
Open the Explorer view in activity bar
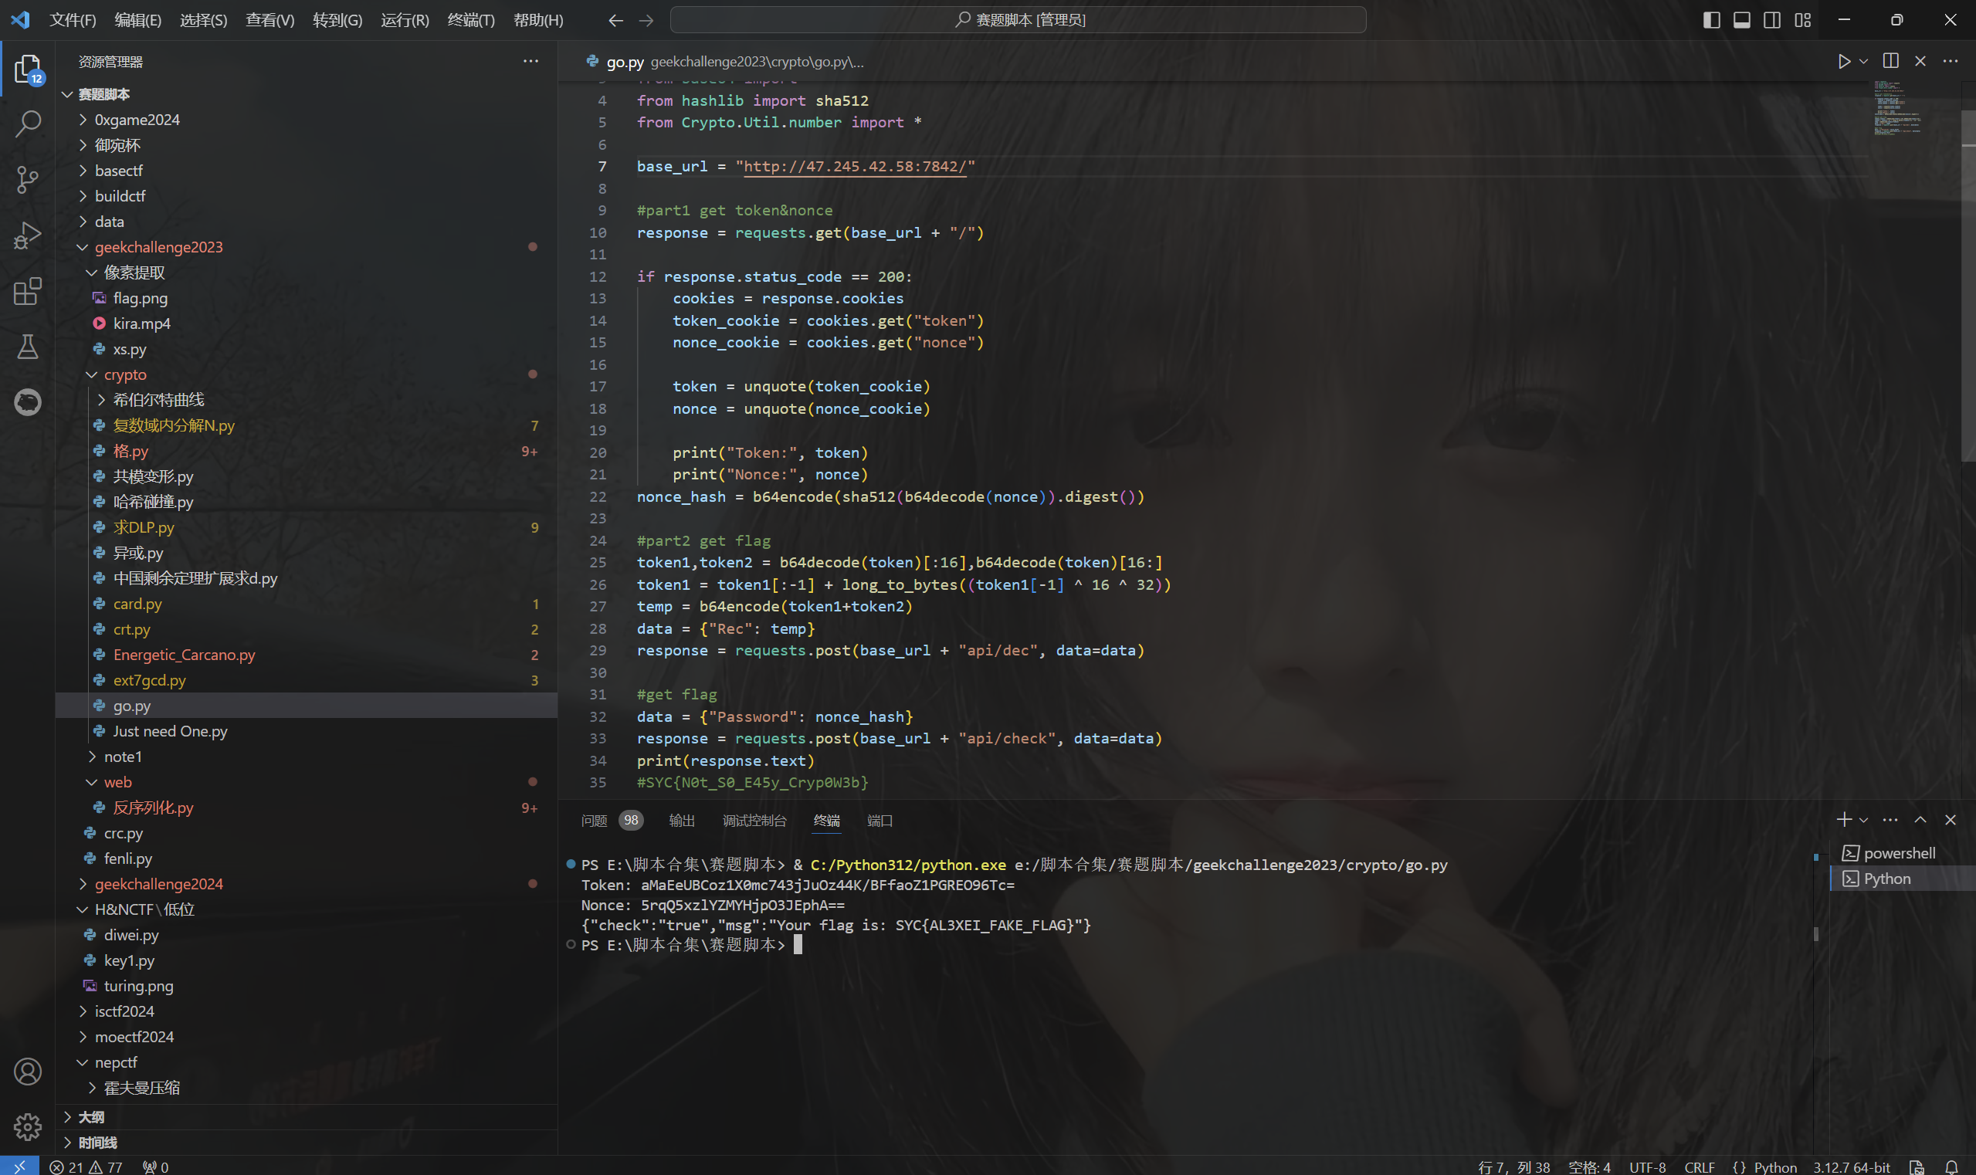coord(28,69)
